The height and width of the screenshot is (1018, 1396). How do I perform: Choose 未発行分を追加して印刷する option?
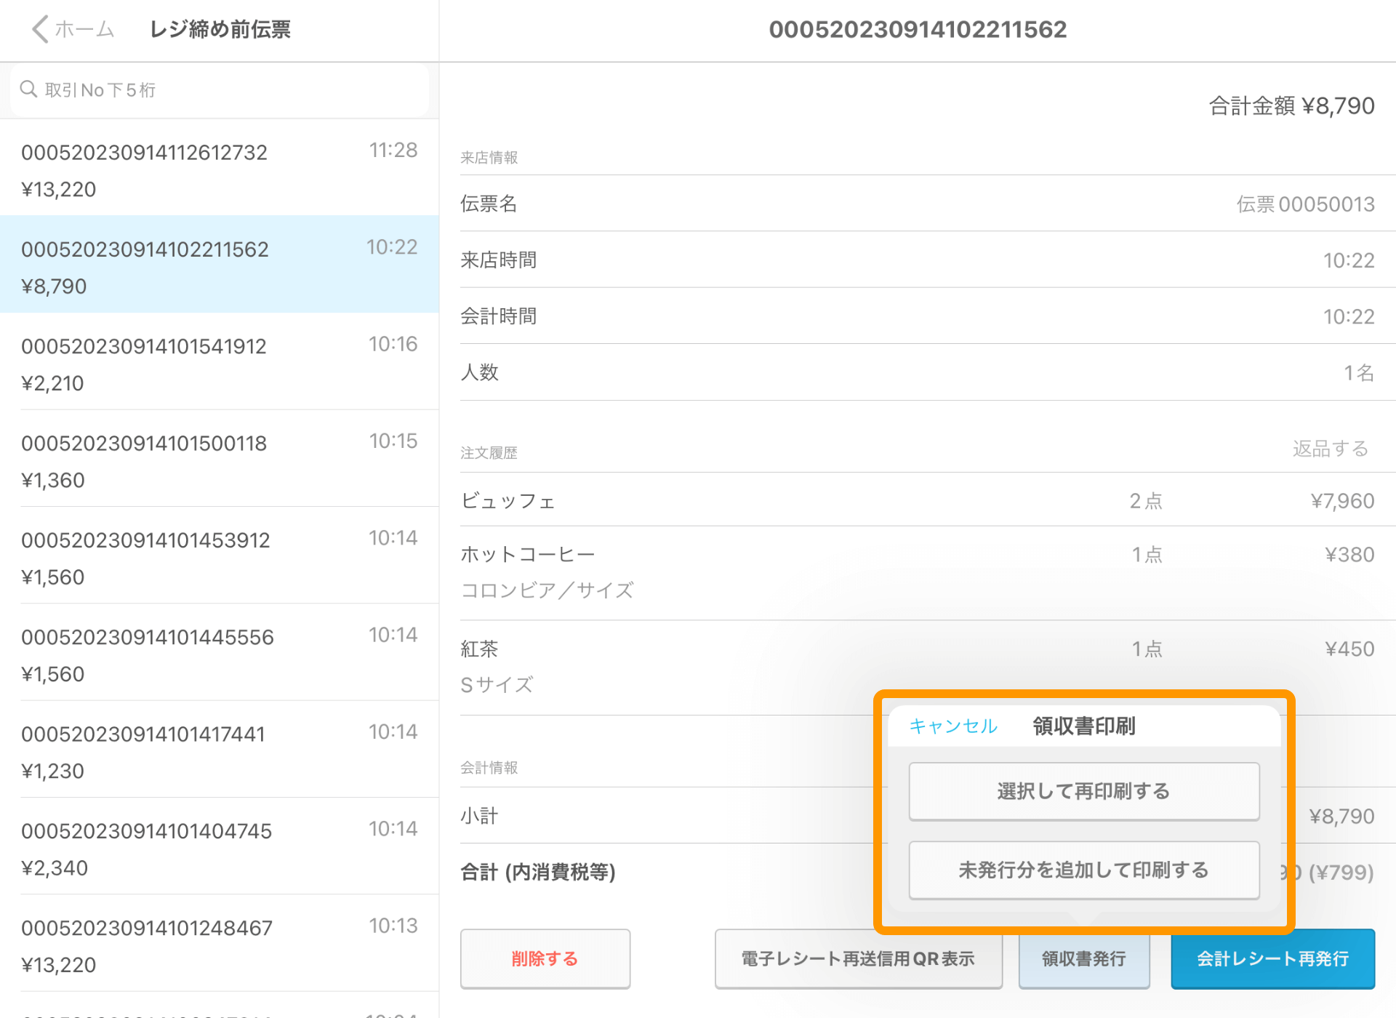1083,870
